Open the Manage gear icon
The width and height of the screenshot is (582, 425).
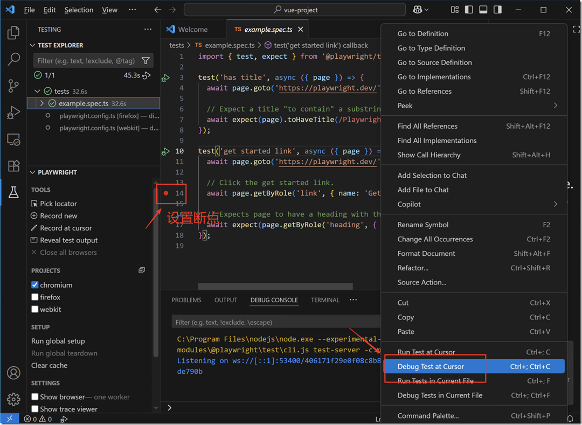point(13,399)
